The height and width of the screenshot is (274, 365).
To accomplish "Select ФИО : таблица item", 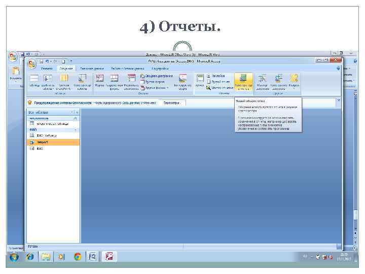I will pos(53,135).
